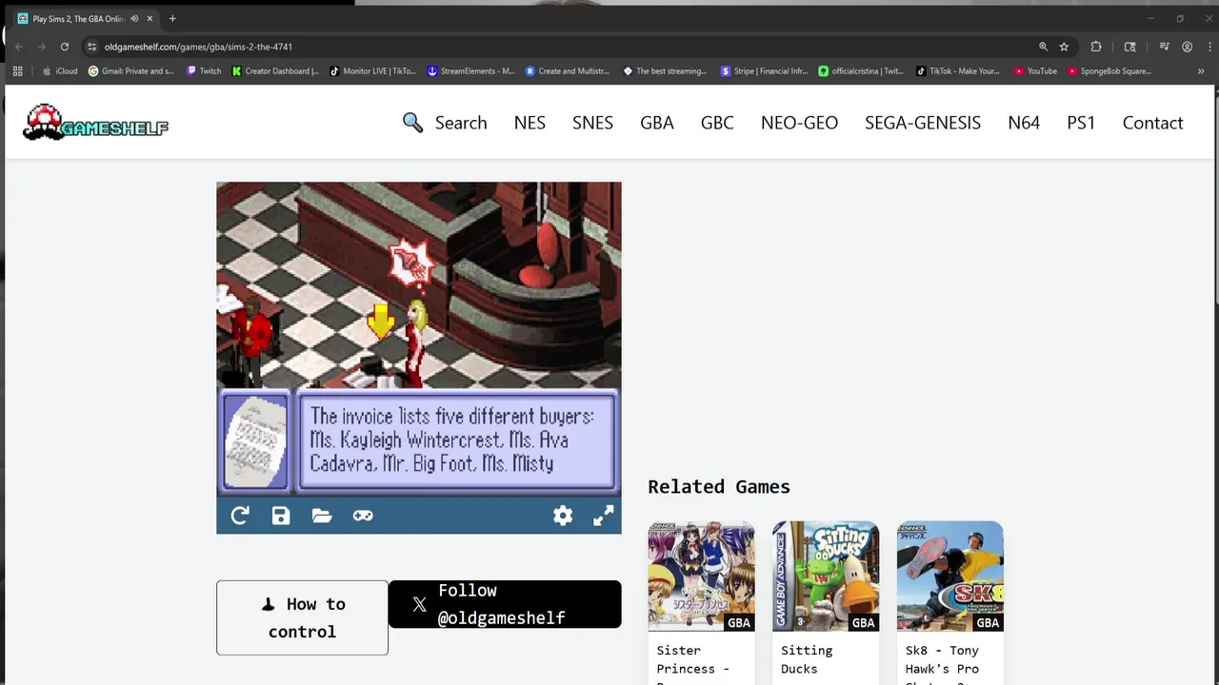Reload the page
Viewport: 1219px width, 685px height.
pyautogui.click(x=65, y=47)
